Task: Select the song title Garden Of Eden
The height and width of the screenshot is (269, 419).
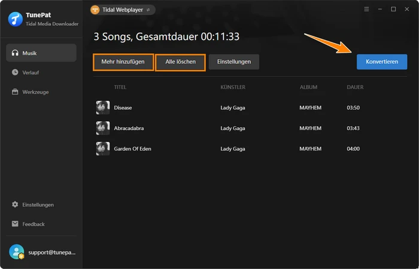Action: click(132, 149)
